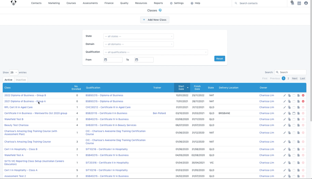The image size is (312, 179).
Task: Open the Settings menu
Action: click(x=177, y=3)
